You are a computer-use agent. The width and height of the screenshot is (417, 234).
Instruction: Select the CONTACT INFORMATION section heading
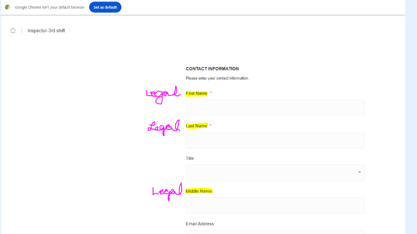point(212,68)
